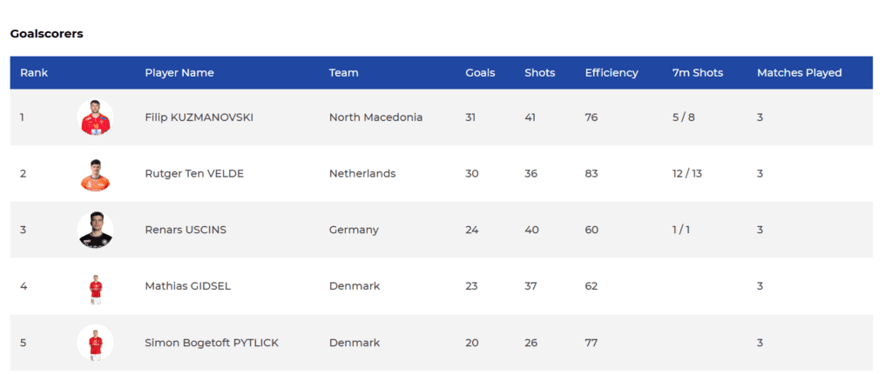Click Rutger Ten Velde's player photo

[95, 174]
